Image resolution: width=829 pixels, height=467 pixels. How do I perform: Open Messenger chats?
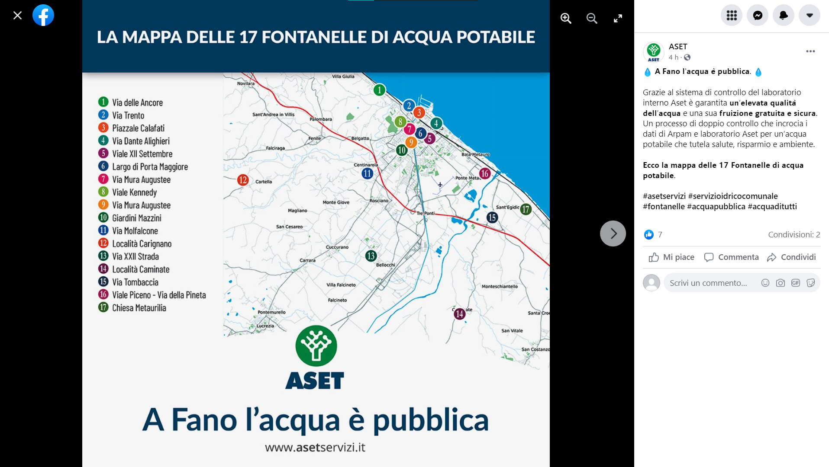[x=758, y=16]
